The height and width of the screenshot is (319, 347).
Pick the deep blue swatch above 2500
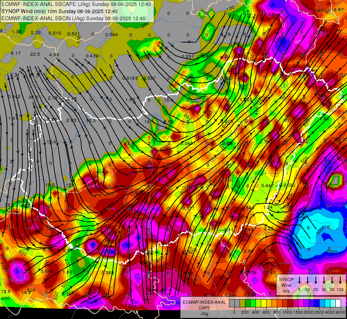pyautogui.click(x=317, y=303)
